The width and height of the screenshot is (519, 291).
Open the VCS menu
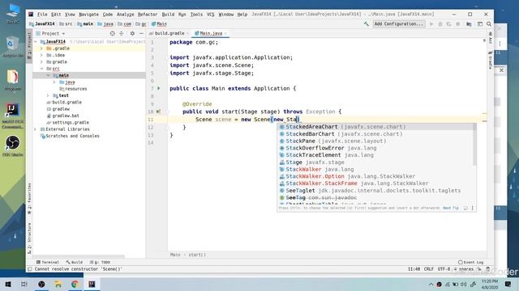click(211, 15)
